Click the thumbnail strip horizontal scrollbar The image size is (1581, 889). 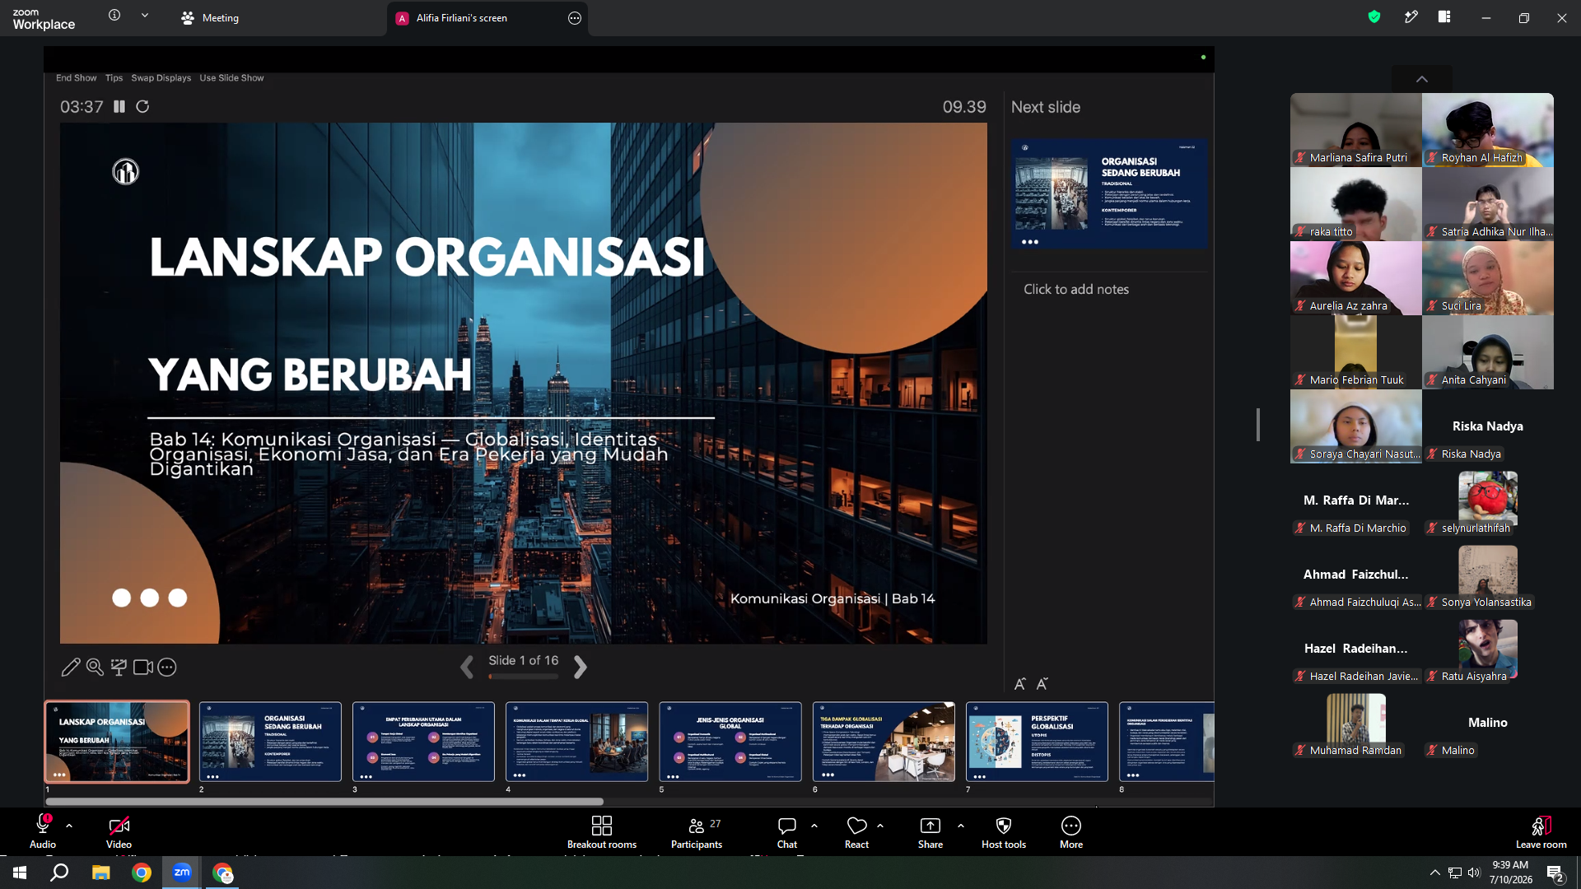pyautogui.click(x=324, y=801)
